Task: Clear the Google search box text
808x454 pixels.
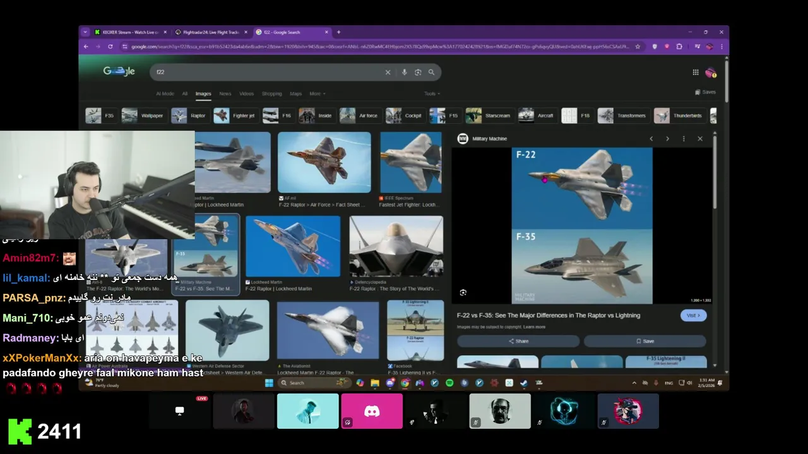Action: click(x=388, y=72)
